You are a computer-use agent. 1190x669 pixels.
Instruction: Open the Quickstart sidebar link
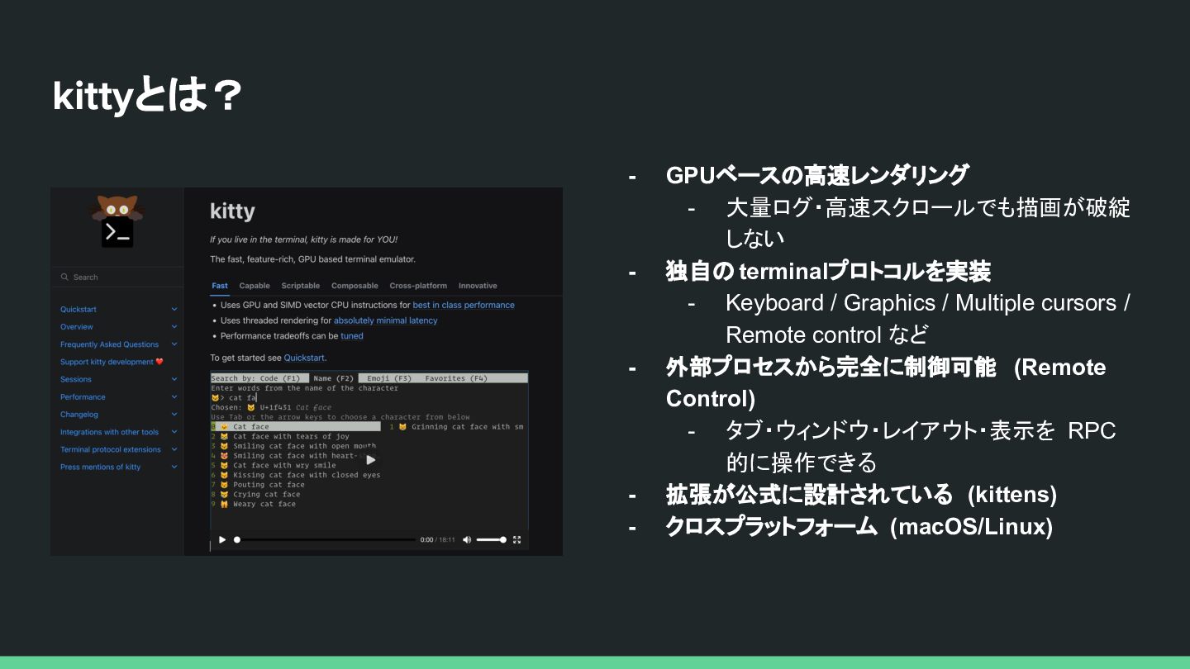(79, 310)
